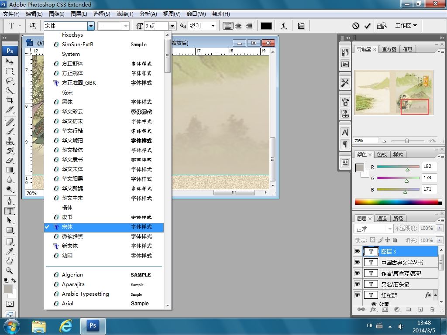Toggle visibility of 图层 3 layer
Screen dimensions: 447x335
pos(357,251)
